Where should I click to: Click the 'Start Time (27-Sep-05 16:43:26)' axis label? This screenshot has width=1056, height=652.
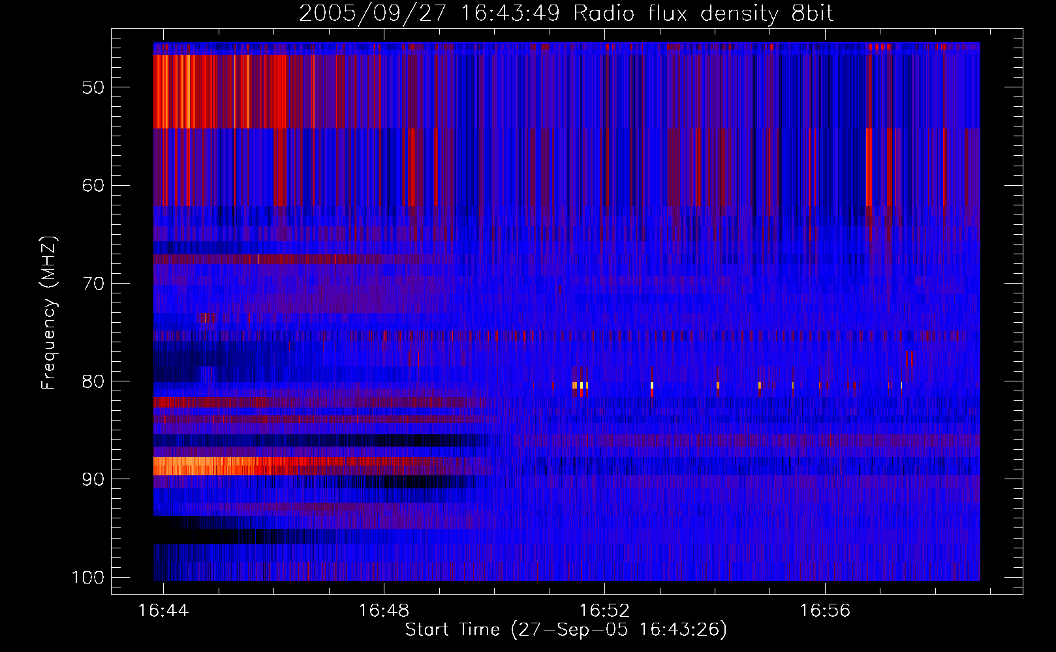[x=566, y=630]
